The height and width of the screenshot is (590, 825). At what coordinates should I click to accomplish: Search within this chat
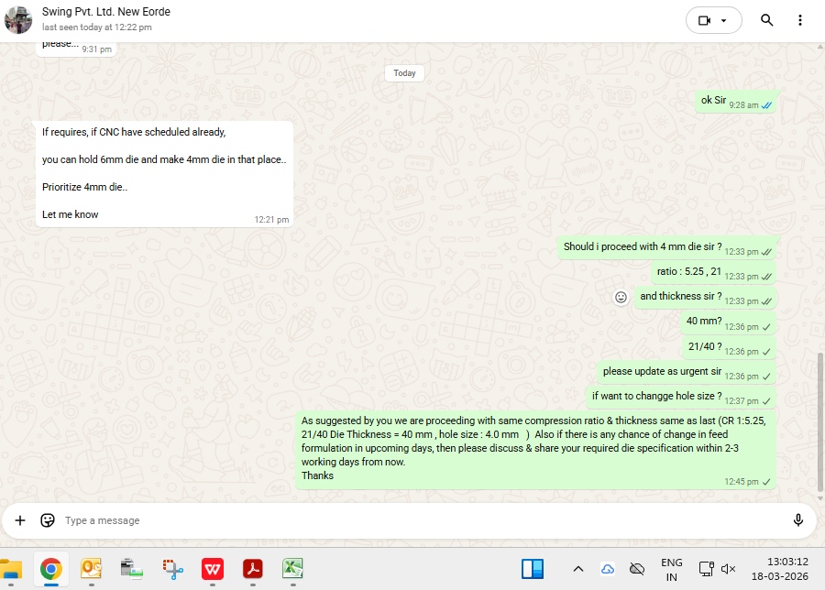[x=767, y=20]
